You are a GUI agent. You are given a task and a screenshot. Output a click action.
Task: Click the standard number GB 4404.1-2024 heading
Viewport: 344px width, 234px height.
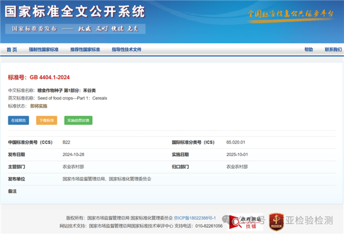[39, 77]
